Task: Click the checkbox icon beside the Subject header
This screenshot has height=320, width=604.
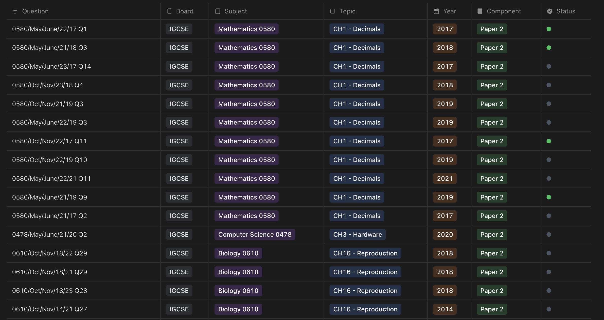Action: click(218, 11)
